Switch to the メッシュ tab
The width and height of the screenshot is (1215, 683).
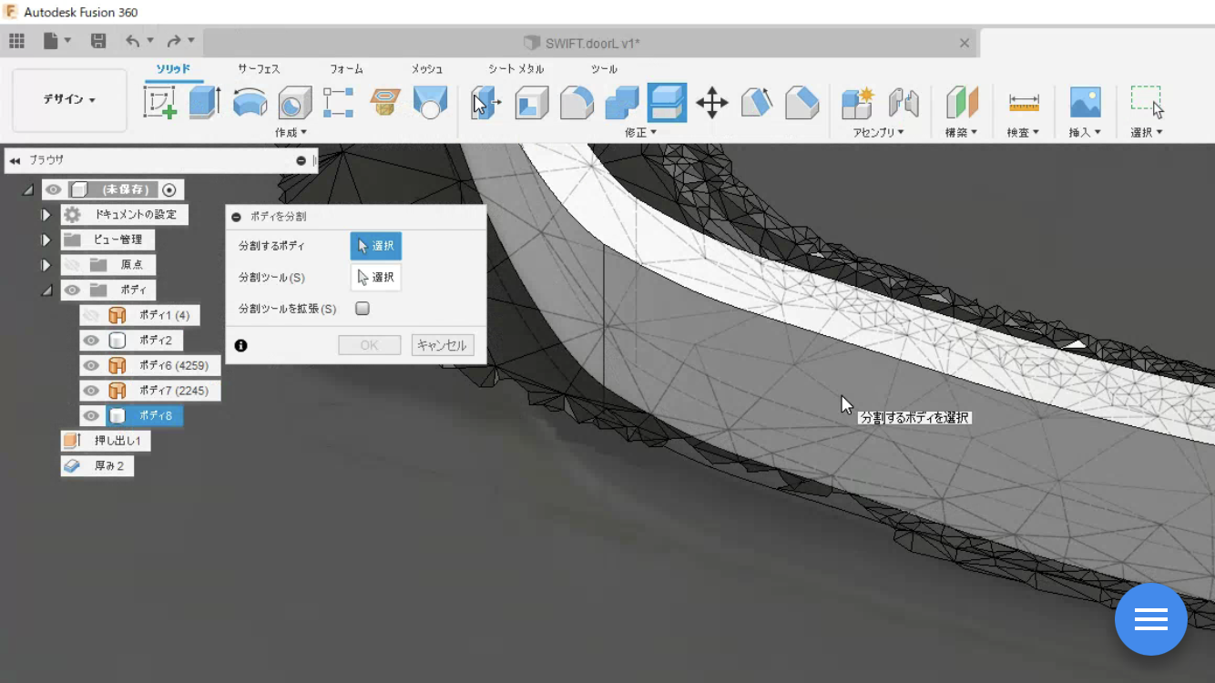(x=427, y=69)
